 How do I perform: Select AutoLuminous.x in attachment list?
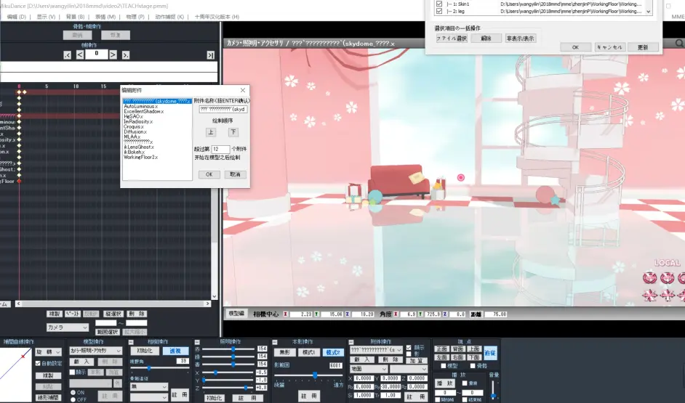click(140, 107)
